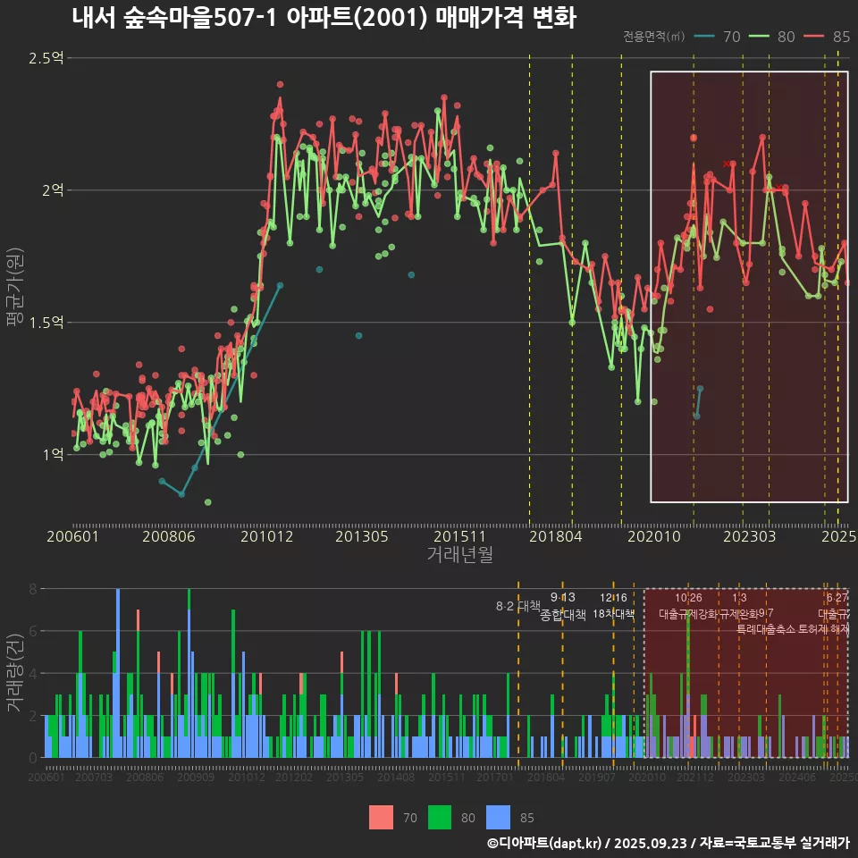Click 201804 on the price chart axis
This screenshot has height=858, width=858.
tap(555, 536)
